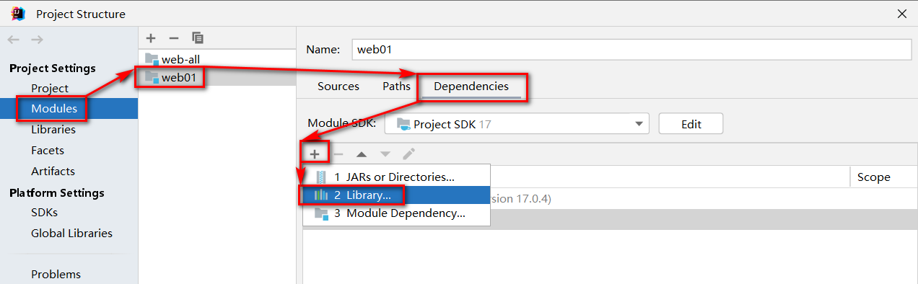
Task: Click the add dependency plus button
Action: pyautogui.click(x=315, y=154)
